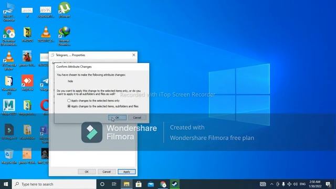Select the VLC cone video file dated 2022
The image size is (336, 189).
46,34
